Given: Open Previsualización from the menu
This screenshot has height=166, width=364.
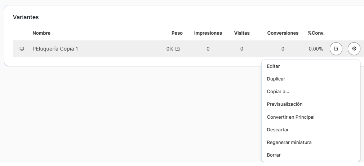Looking at the screenshot, I should pos(284,104).
